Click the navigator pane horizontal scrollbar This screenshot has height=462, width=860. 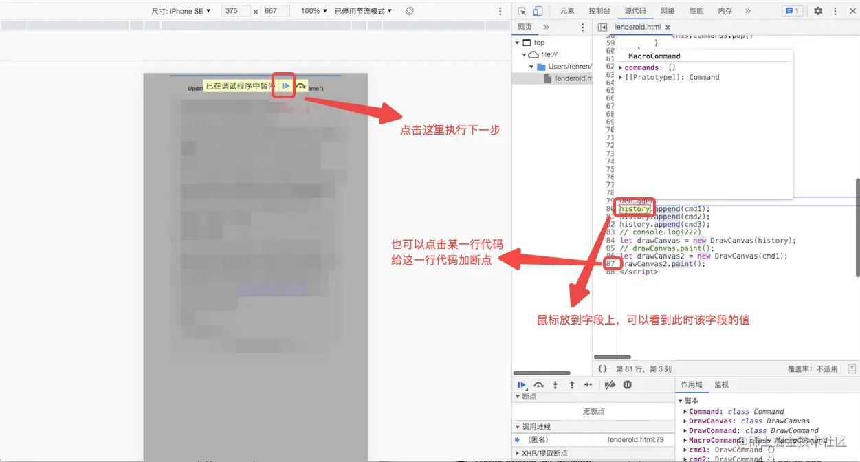point(542,373)
